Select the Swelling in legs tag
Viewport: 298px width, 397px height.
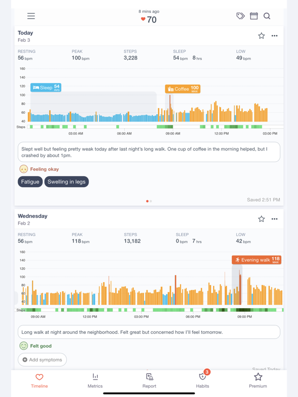[66, 182]
